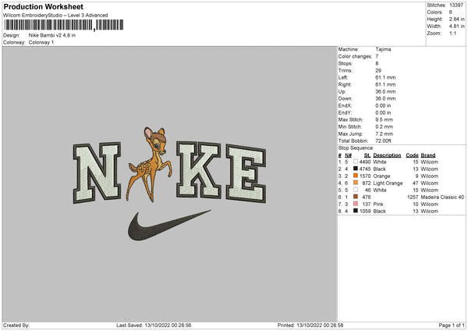The width and height of the screenshot is (468, 331).
Task: Select the Code column header
Action: [412, 155]
